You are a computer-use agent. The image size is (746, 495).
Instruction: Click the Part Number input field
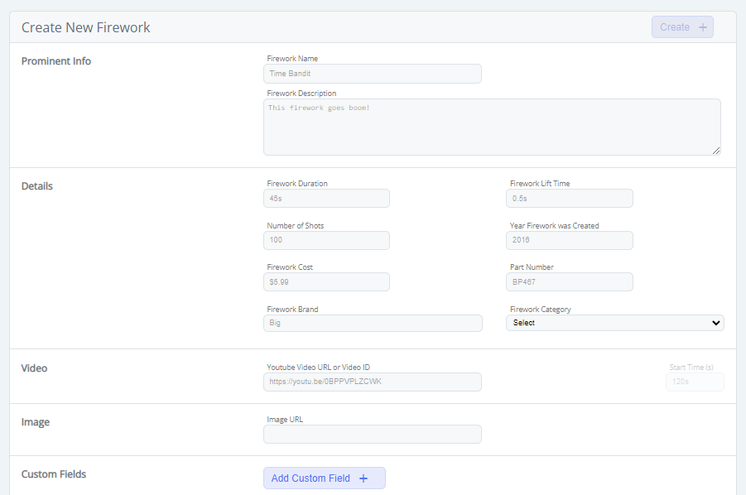[569, 282]
